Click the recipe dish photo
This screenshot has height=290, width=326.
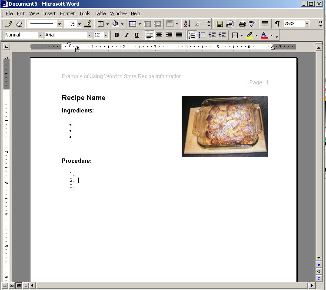point(224,126)
